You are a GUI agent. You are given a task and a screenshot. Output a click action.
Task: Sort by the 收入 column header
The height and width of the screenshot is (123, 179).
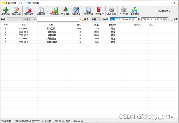(73, 25)
